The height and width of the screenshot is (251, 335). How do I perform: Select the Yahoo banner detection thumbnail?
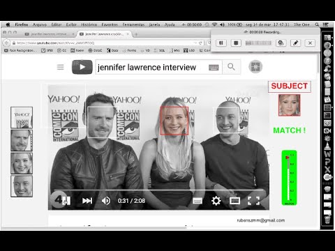[22, 118]
